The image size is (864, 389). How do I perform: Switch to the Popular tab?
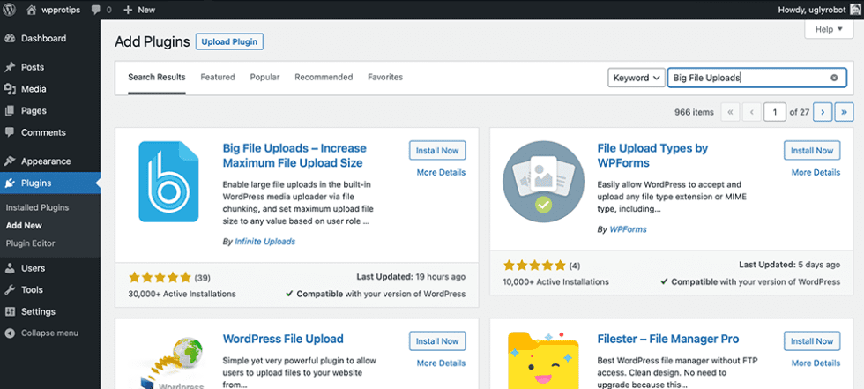pyautogui.click(x=265, y=77)
